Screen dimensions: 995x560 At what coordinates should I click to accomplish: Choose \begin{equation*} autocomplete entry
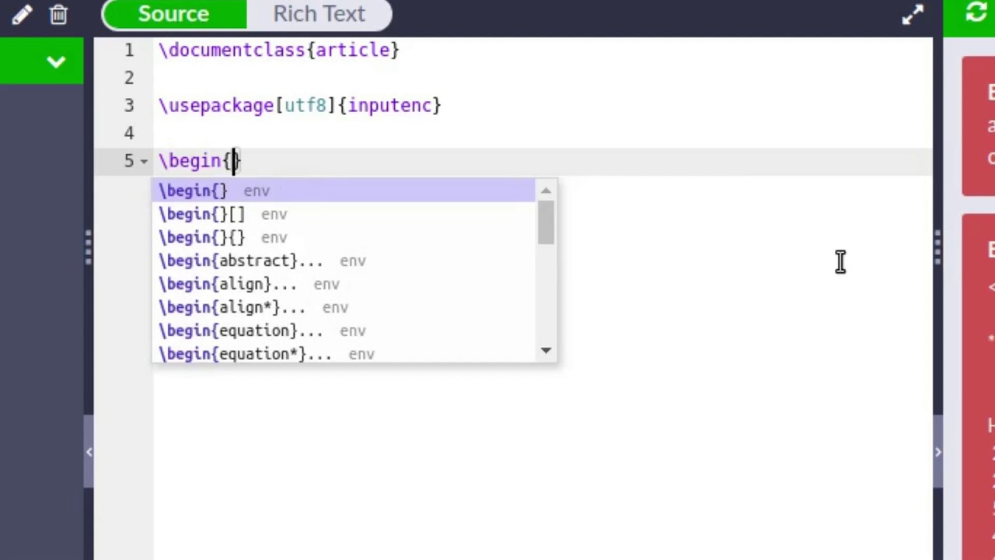(x=344, y=354)
